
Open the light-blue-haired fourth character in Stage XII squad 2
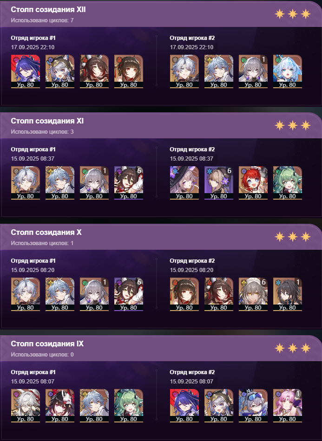287,71
